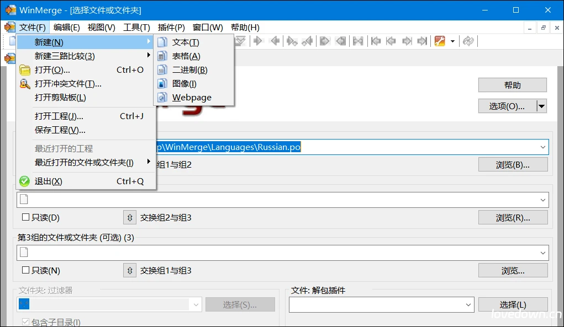
Task: Open the 插件(P) menu
Action: [x=171, y=27]
